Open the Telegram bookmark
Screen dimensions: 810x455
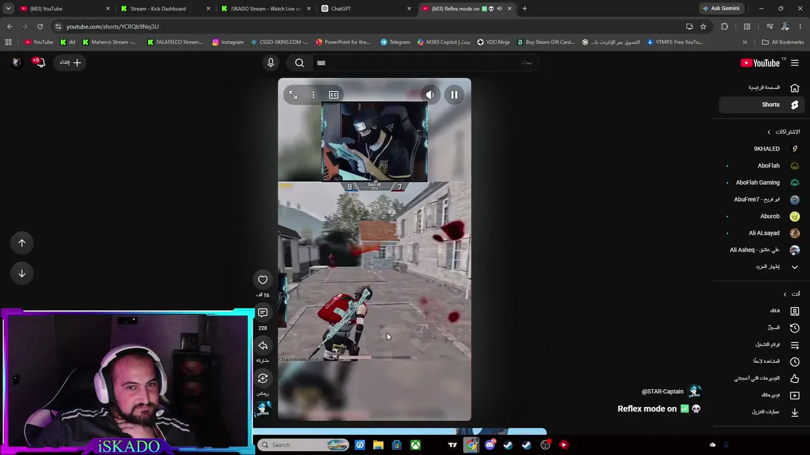pyautogui.click(x=395, y=42)
